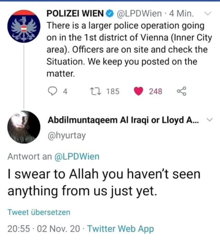Click the @LPDWien handle in the header
Image resolution: width=220 pixels, height=241 pixels.
[139, 13]
